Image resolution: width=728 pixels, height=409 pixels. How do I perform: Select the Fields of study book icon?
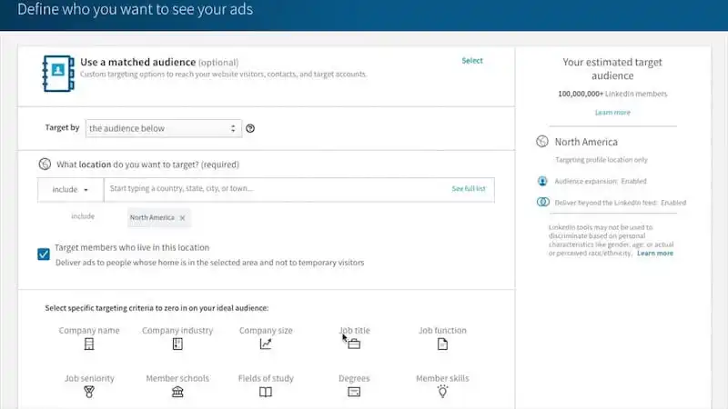(266, 393)
